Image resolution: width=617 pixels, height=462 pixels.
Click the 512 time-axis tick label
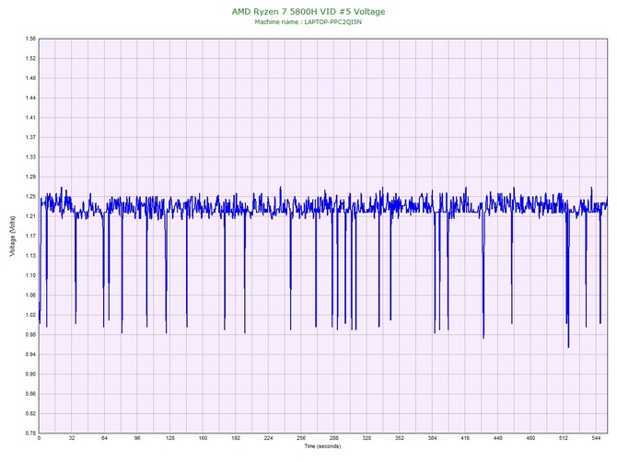564,438
